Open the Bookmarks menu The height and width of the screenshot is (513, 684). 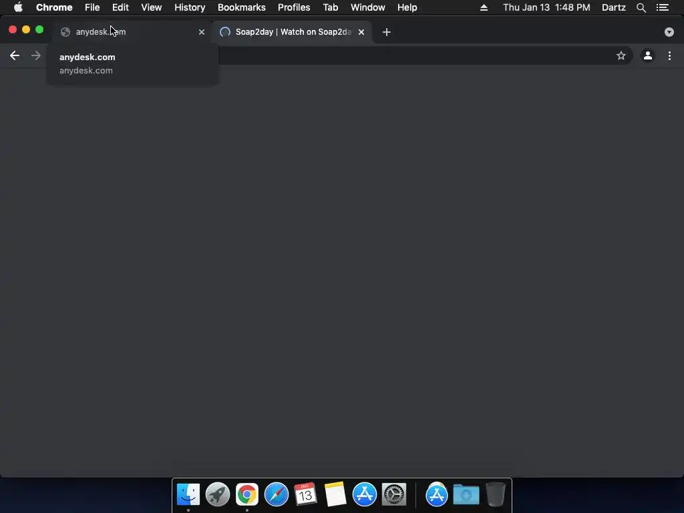pos(242,7)
